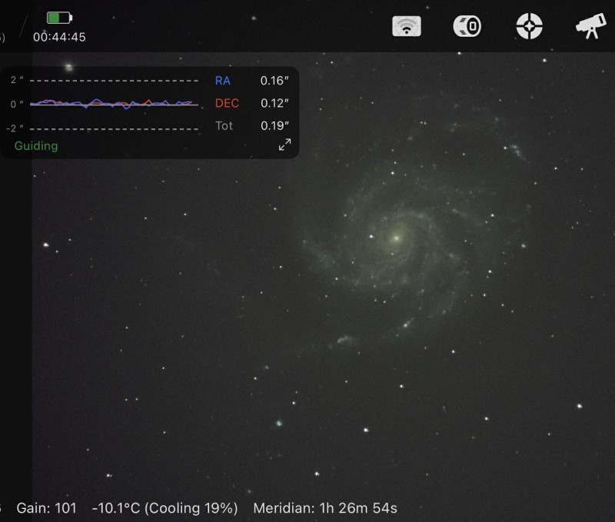
Task: Click the Tot label
Action: (224, 125)
